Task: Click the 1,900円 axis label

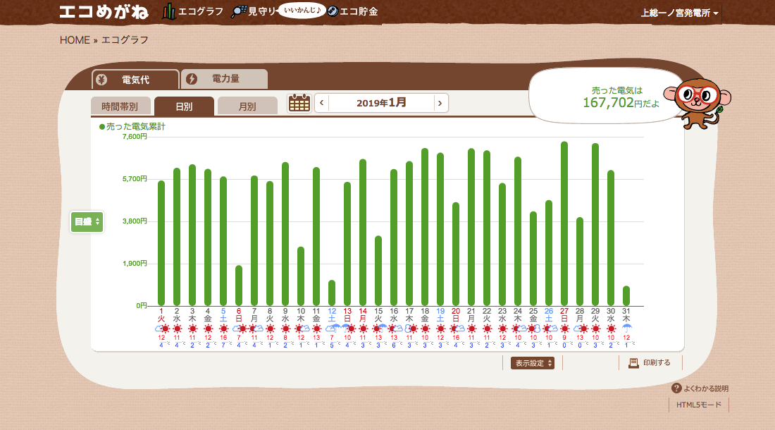Action: (x=135, y=264)
